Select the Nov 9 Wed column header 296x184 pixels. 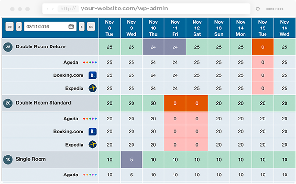coord(131,28)
